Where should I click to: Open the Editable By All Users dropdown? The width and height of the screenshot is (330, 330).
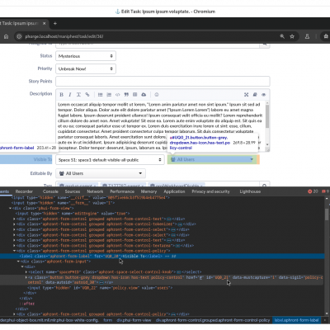pyautogui.click(x=101, y=173)
